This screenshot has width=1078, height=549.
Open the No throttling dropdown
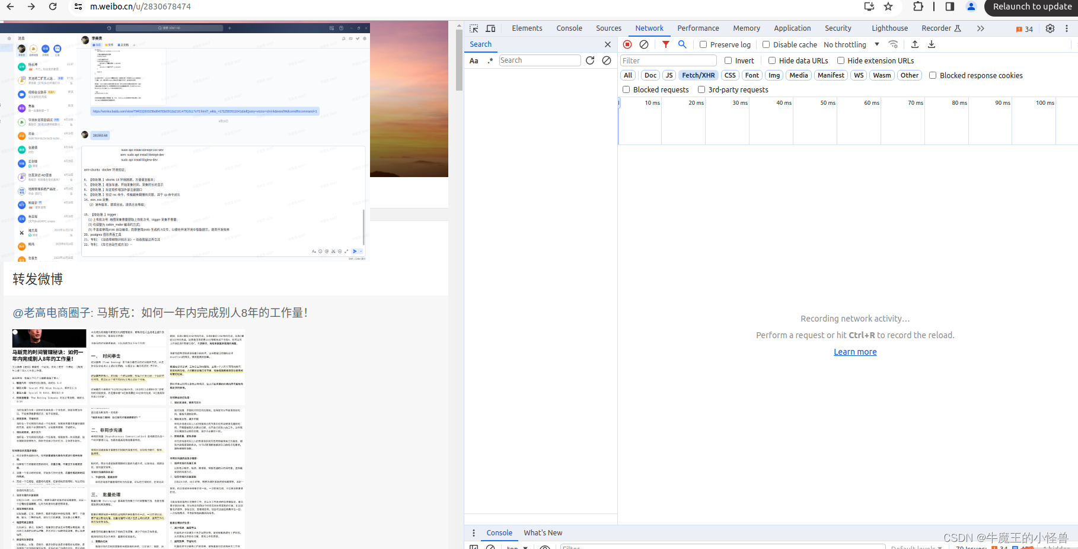point(851,44)
